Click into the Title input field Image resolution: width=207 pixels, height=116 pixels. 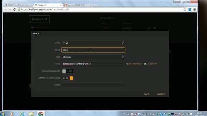93,50
